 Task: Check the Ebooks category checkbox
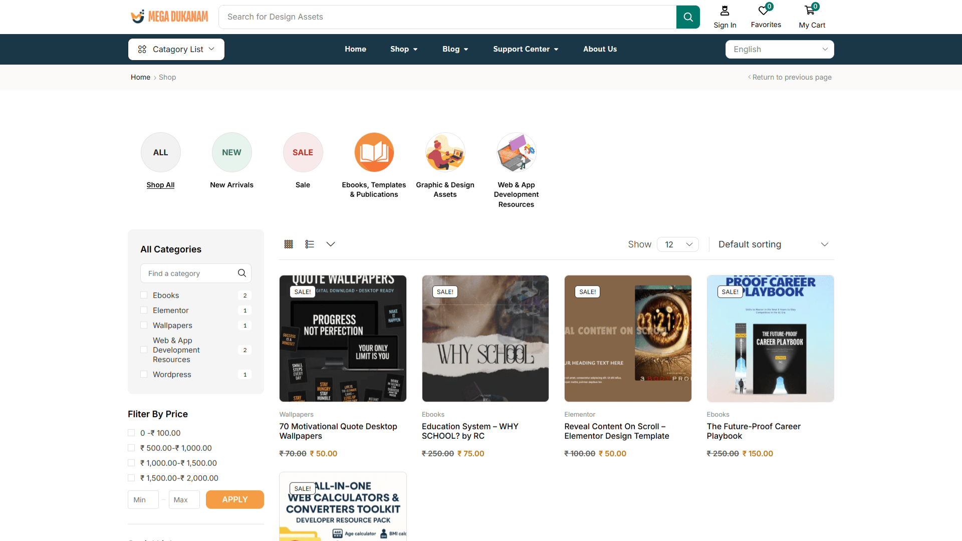click(x=144, y=295)
